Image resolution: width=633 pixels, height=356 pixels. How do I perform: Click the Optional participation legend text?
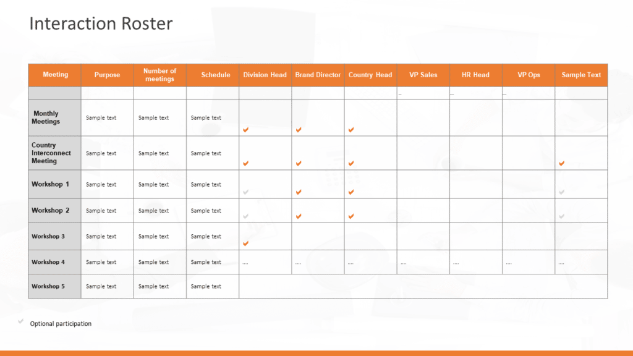point(61,324)
